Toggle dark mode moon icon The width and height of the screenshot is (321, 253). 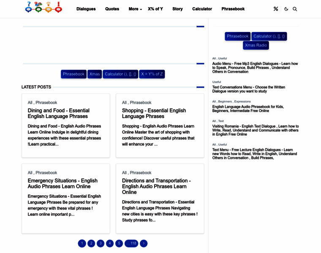click(286, 9)
